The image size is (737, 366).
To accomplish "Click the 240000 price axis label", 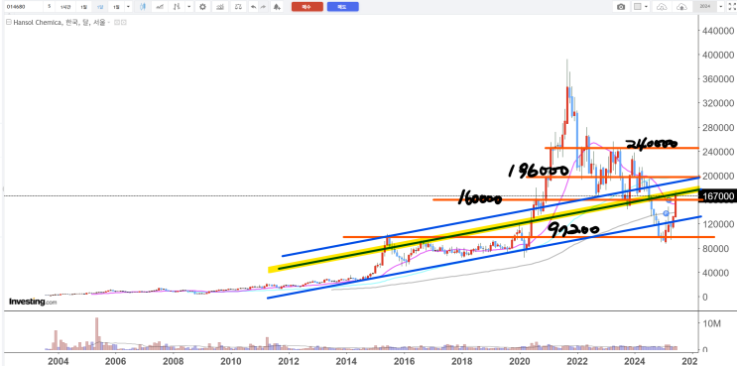I will tap(717, 152).
